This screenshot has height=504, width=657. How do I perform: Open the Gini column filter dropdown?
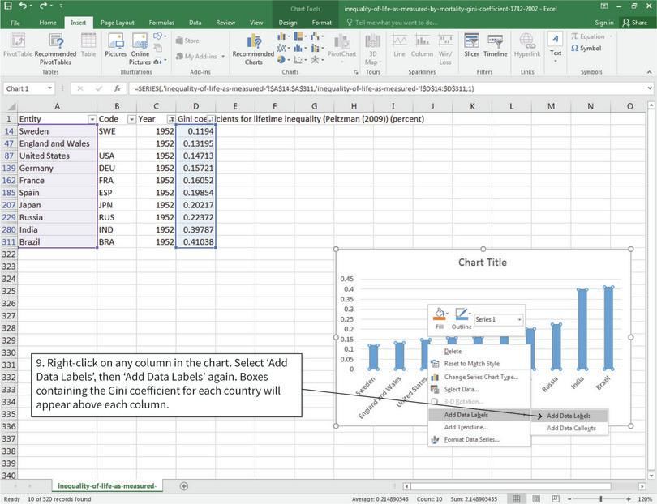pyautogui.click(x=211, y=119)
